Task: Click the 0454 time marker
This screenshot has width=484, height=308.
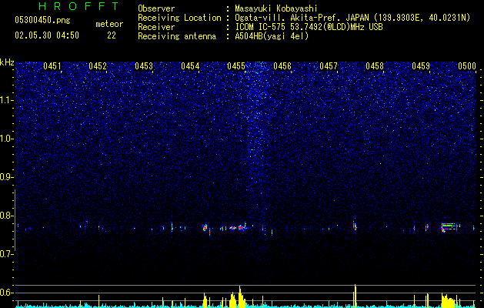Action: tap(190, 66)
